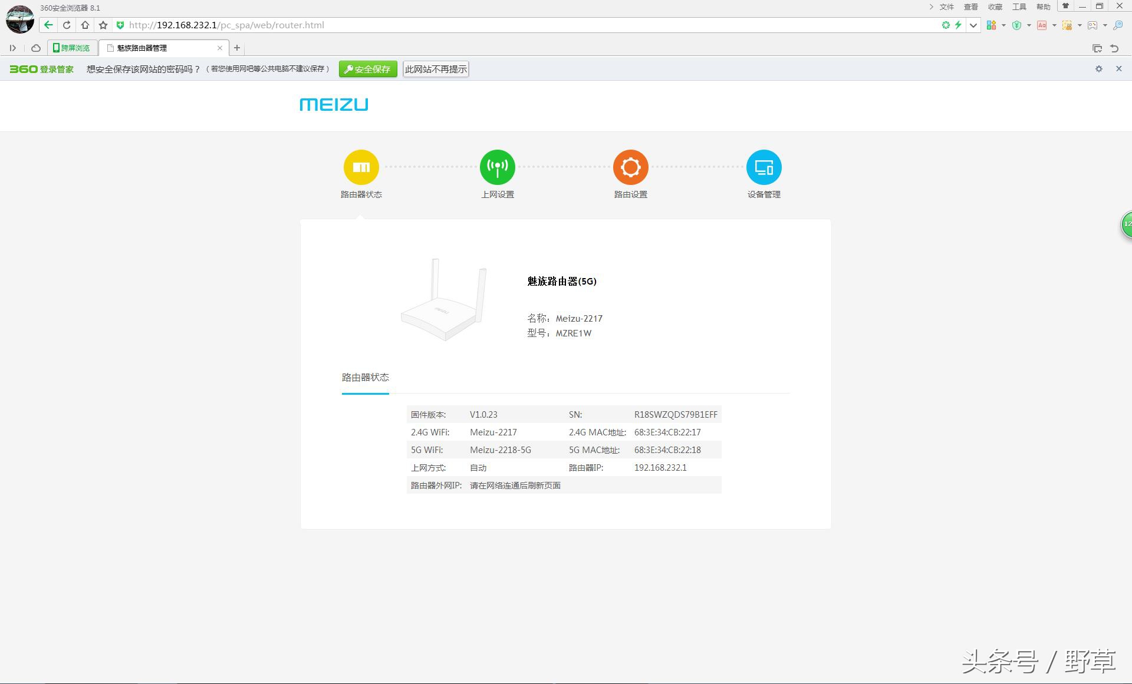Open the 设备管理 blue devices icon
The width and height of the screenshot is (1132, 684).
coord(764,167)
